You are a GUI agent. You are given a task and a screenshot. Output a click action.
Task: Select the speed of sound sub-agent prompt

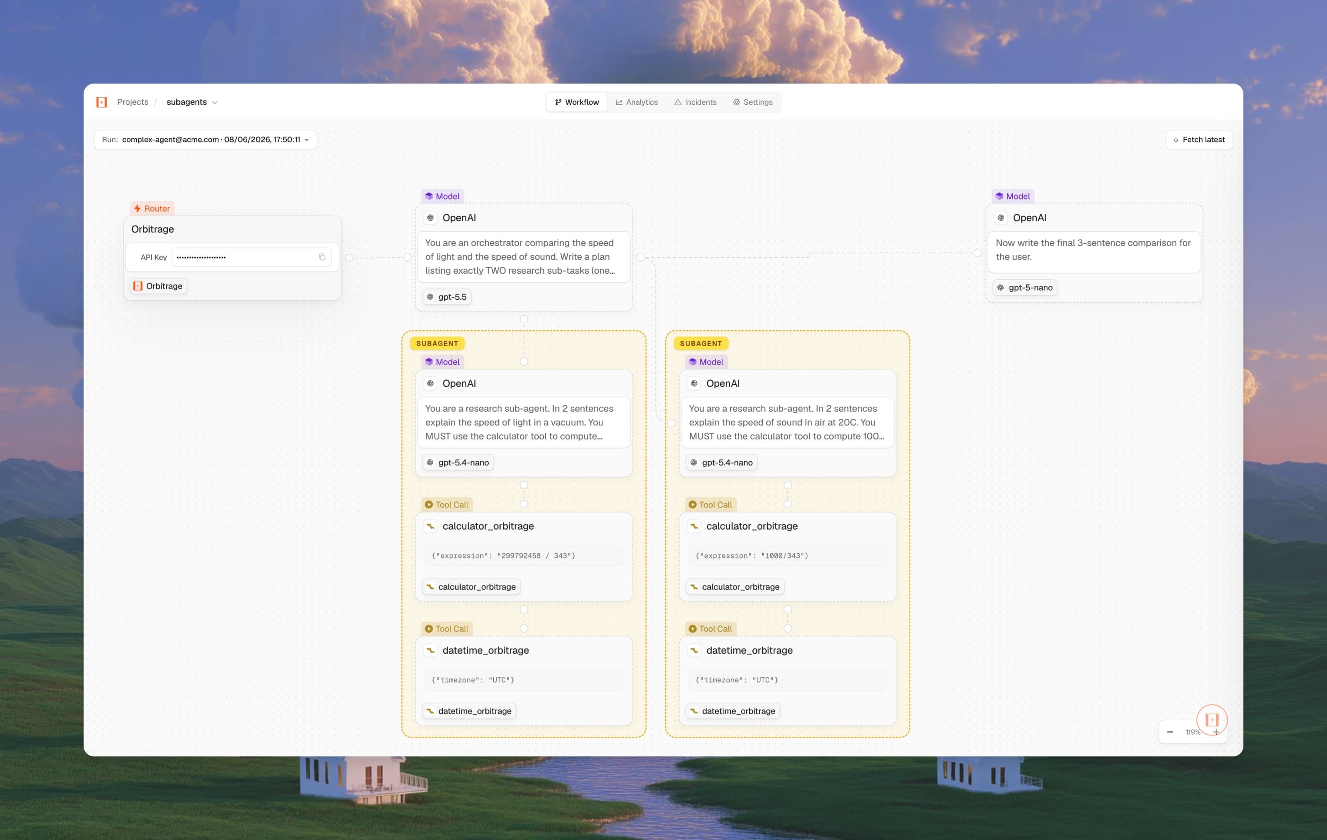788,423
